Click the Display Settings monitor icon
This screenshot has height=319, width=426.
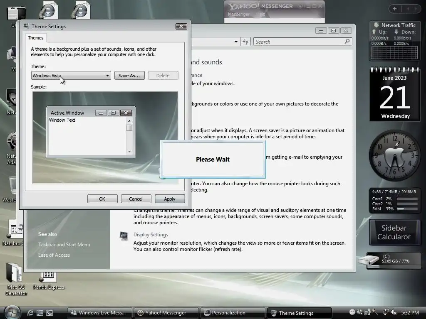pyautogui.click(x=124, y=236)
